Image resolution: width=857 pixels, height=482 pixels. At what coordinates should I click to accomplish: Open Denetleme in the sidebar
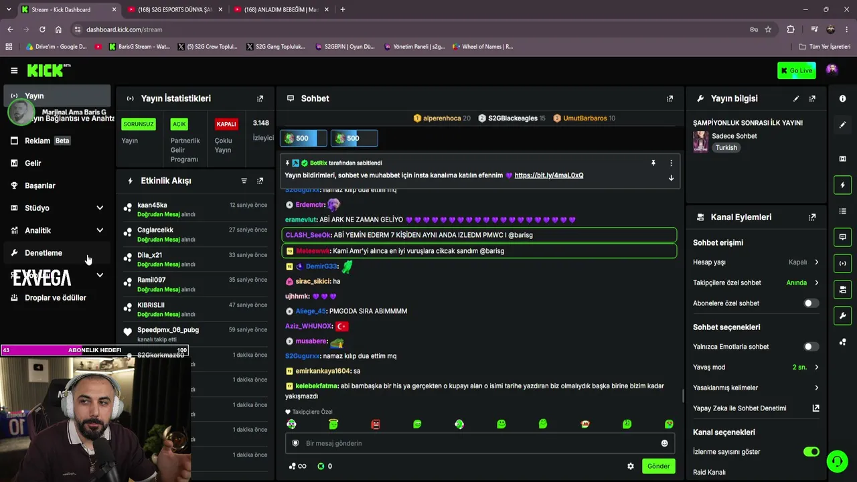click(x=57, y=253)
